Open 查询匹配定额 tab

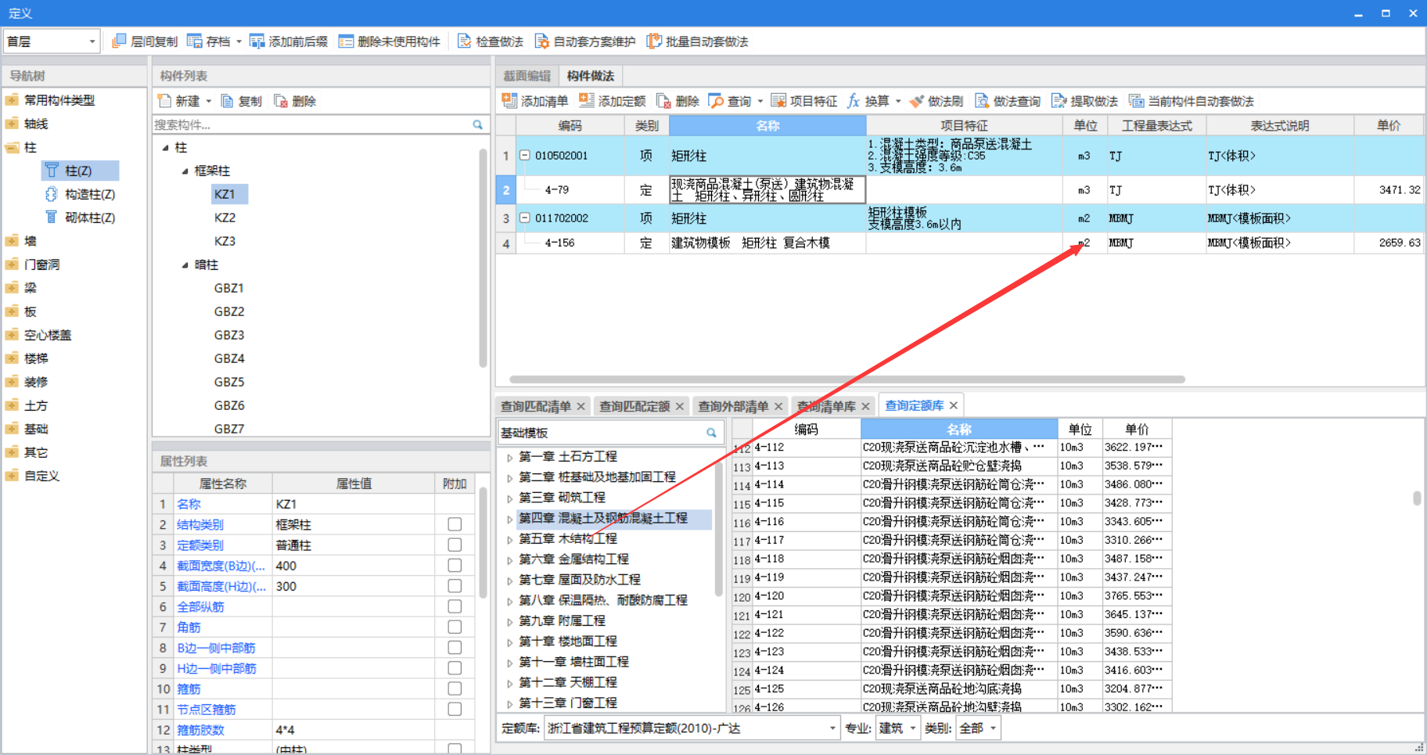pos(634,406)
